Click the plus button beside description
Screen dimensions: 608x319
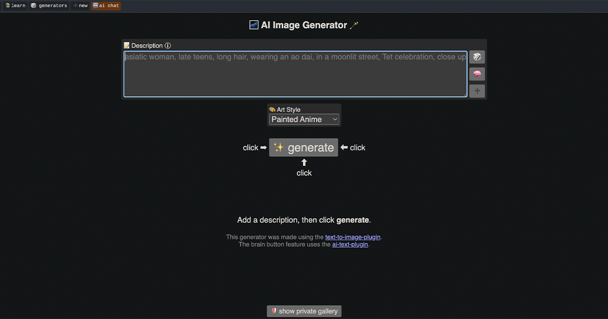click(477, 91)
